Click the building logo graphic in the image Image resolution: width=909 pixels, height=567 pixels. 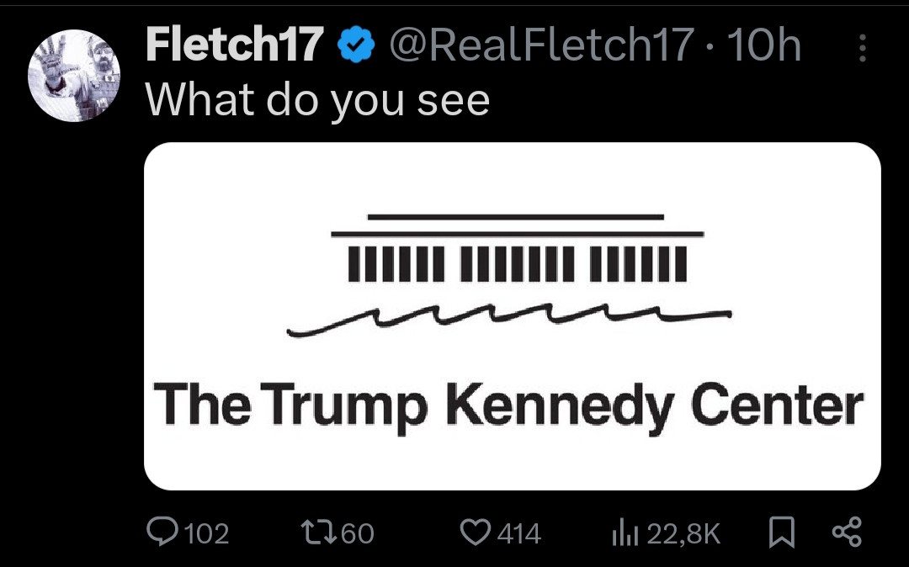coord(513,271)
